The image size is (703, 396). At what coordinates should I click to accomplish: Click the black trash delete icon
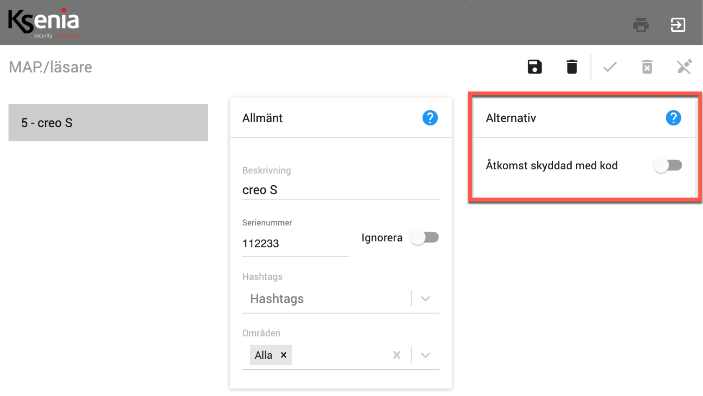tap(572, 67)
